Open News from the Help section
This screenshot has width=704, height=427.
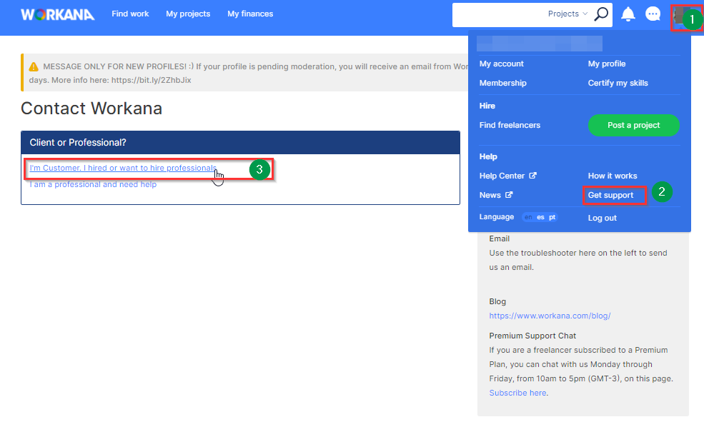coord(490,195)
